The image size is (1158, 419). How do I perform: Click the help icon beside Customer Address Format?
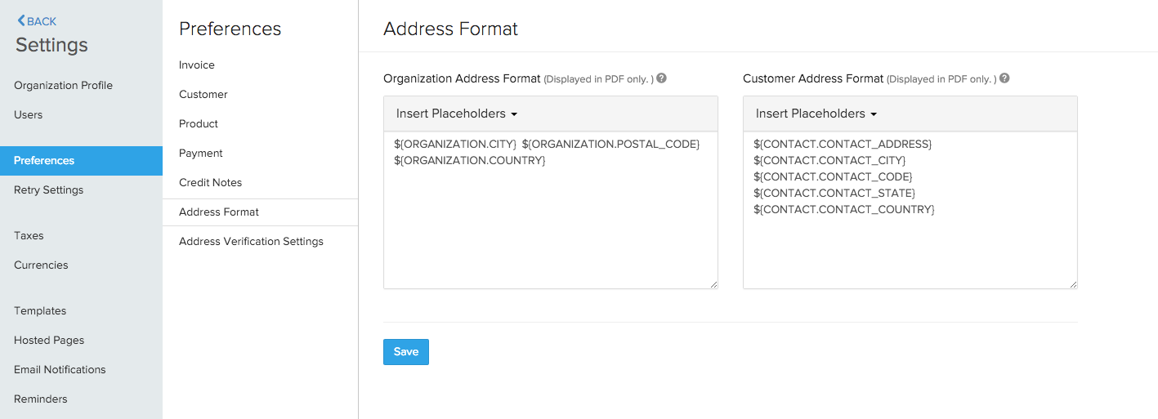[x=1004, y=78]
